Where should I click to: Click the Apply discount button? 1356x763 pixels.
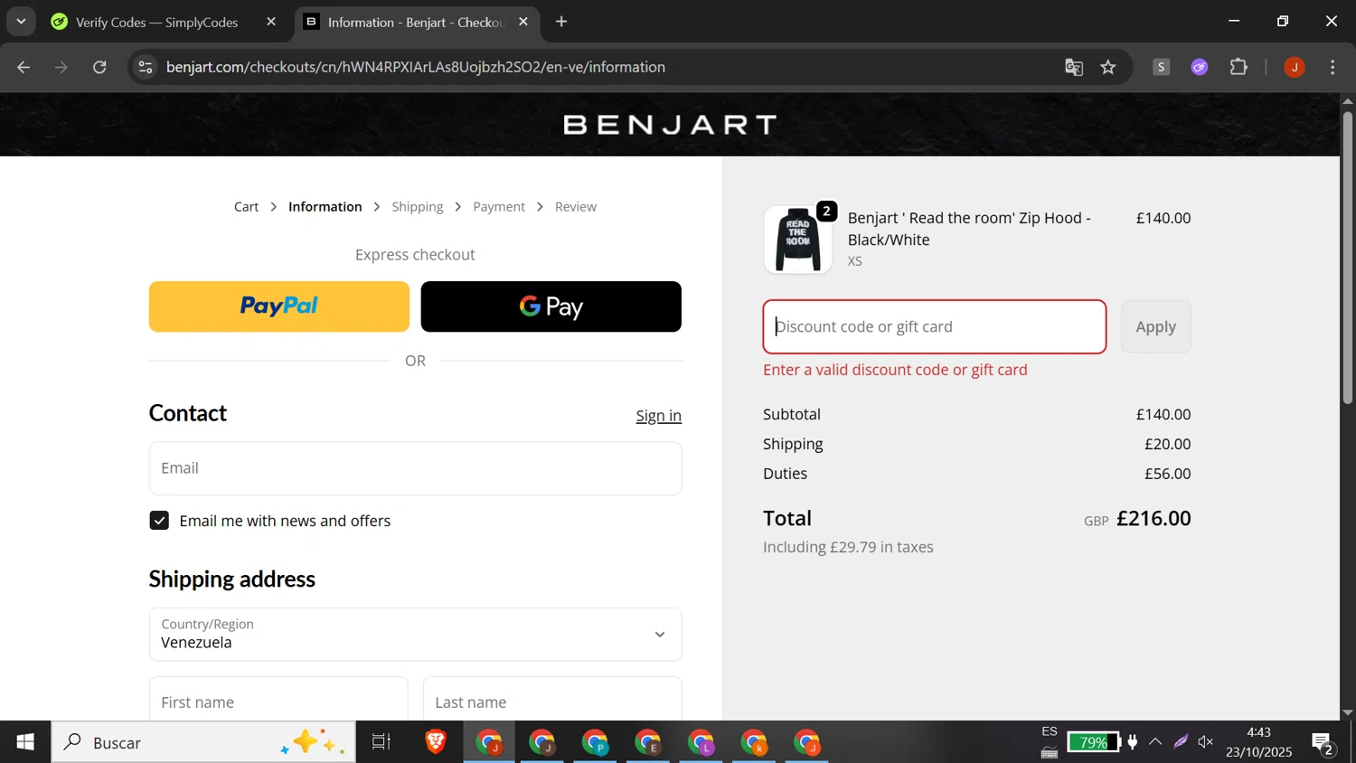tap(1156, 326)
